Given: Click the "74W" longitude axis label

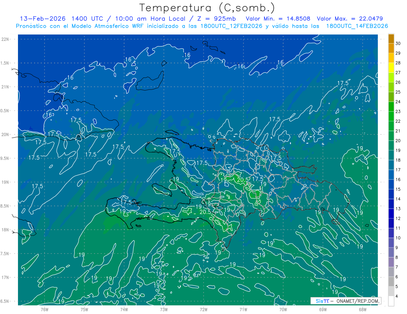Looking at the screenshot, I should [x=124, y=309].
